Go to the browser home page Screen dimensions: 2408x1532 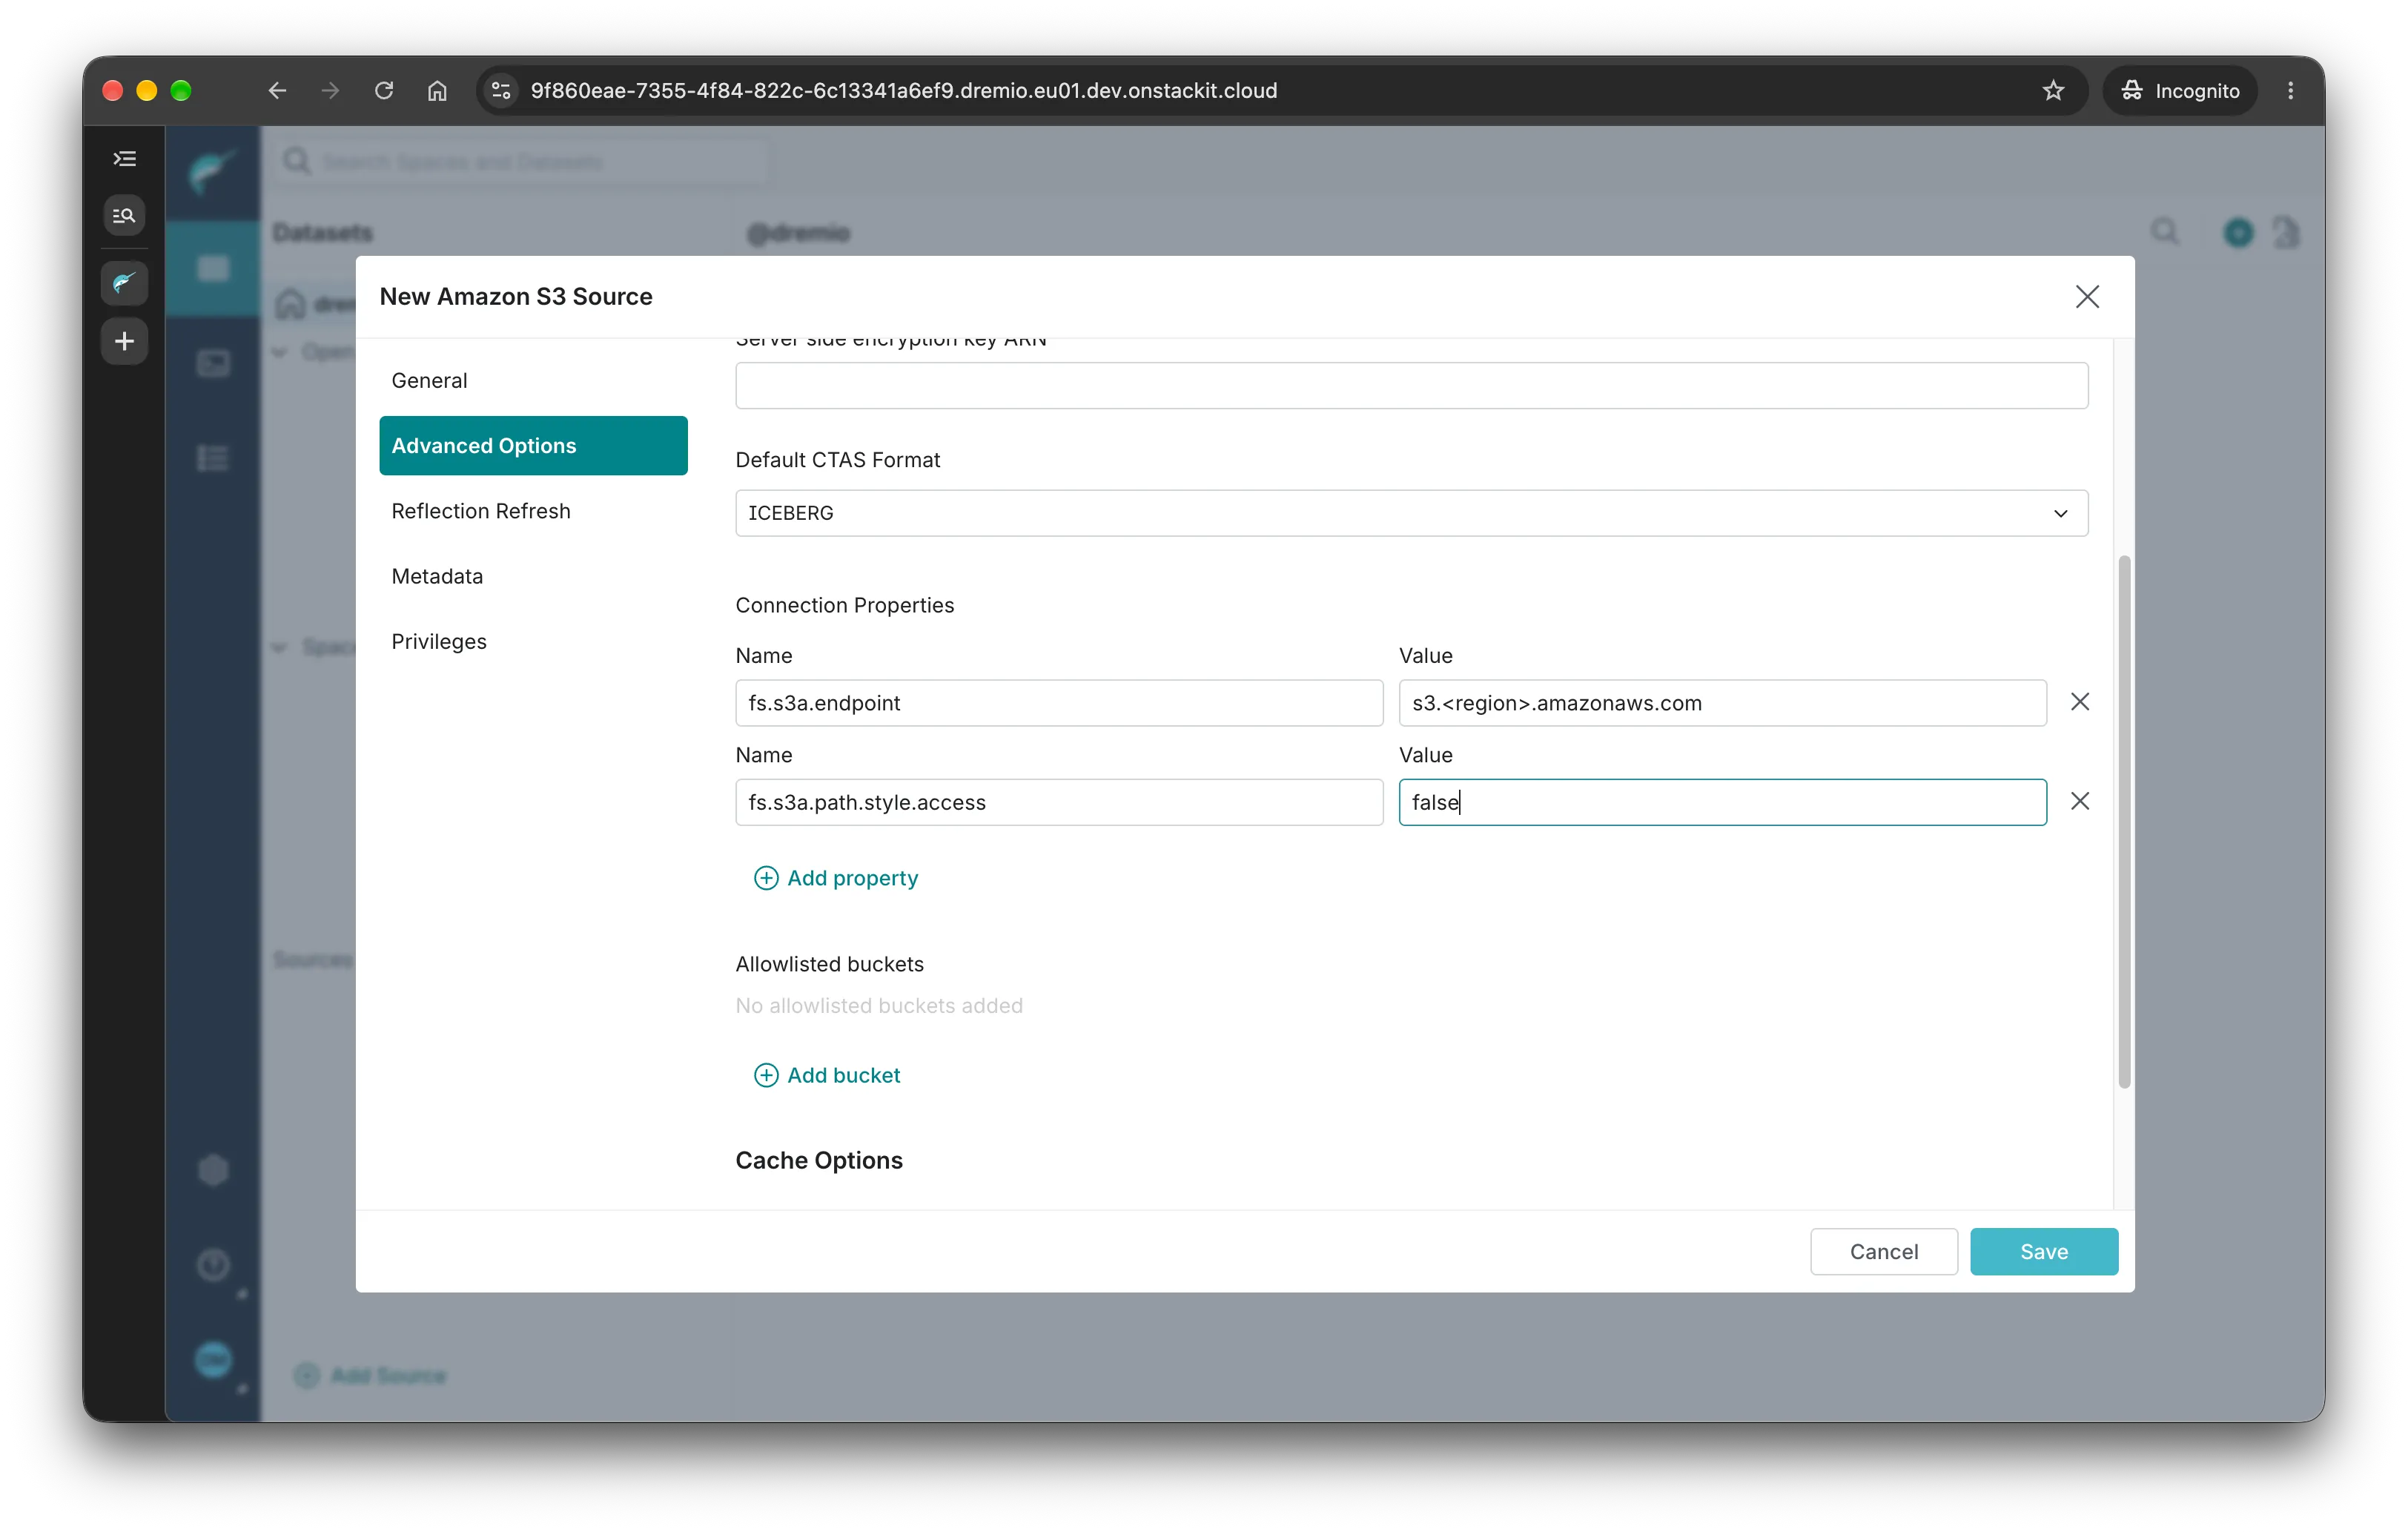(x=437, y=91)
